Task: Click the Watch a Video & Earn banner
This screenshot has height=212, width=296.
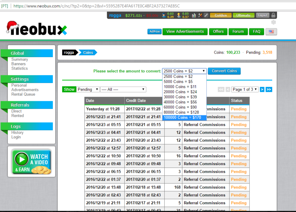Action: [32, 162]
